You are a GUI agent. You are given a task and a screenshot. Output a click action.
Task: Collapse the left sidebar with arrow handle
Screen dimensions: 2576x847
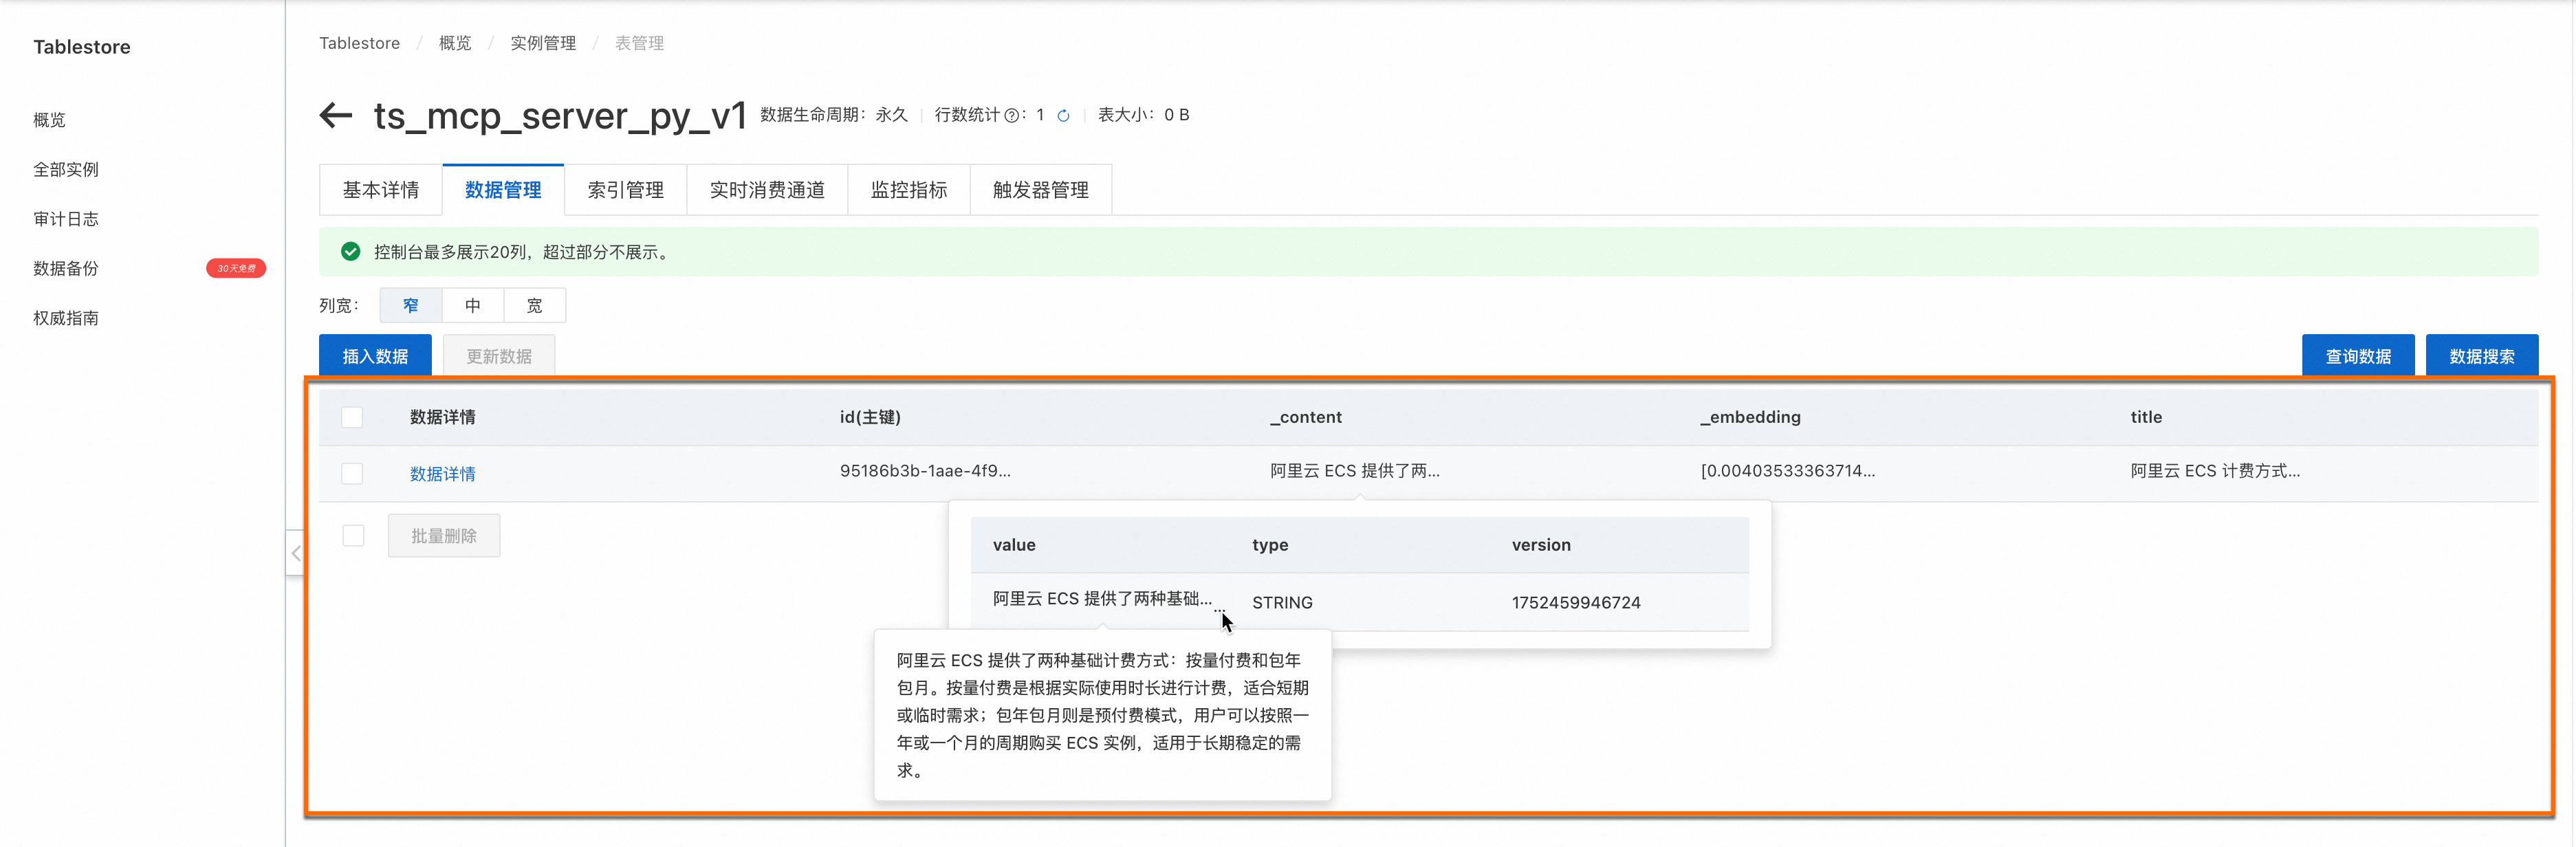(x=295, y=553)
